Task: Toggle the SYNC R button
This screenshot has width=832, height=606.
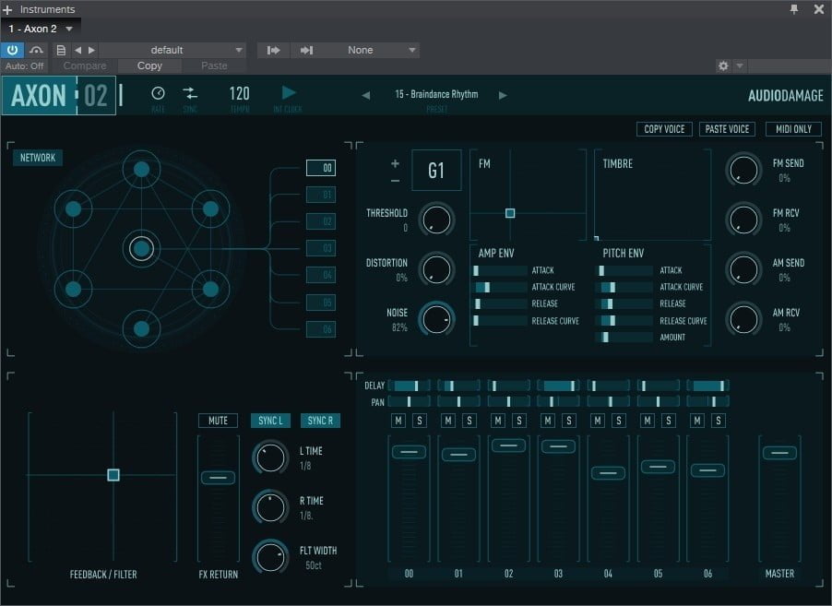Action: (320, 421)
